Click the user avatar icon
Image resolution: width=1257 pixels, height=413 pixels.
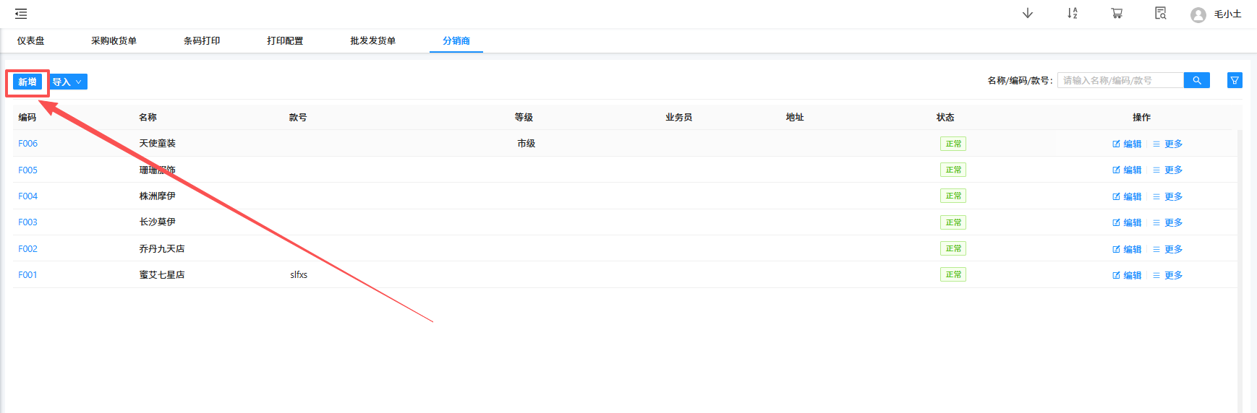(1198, 14)
